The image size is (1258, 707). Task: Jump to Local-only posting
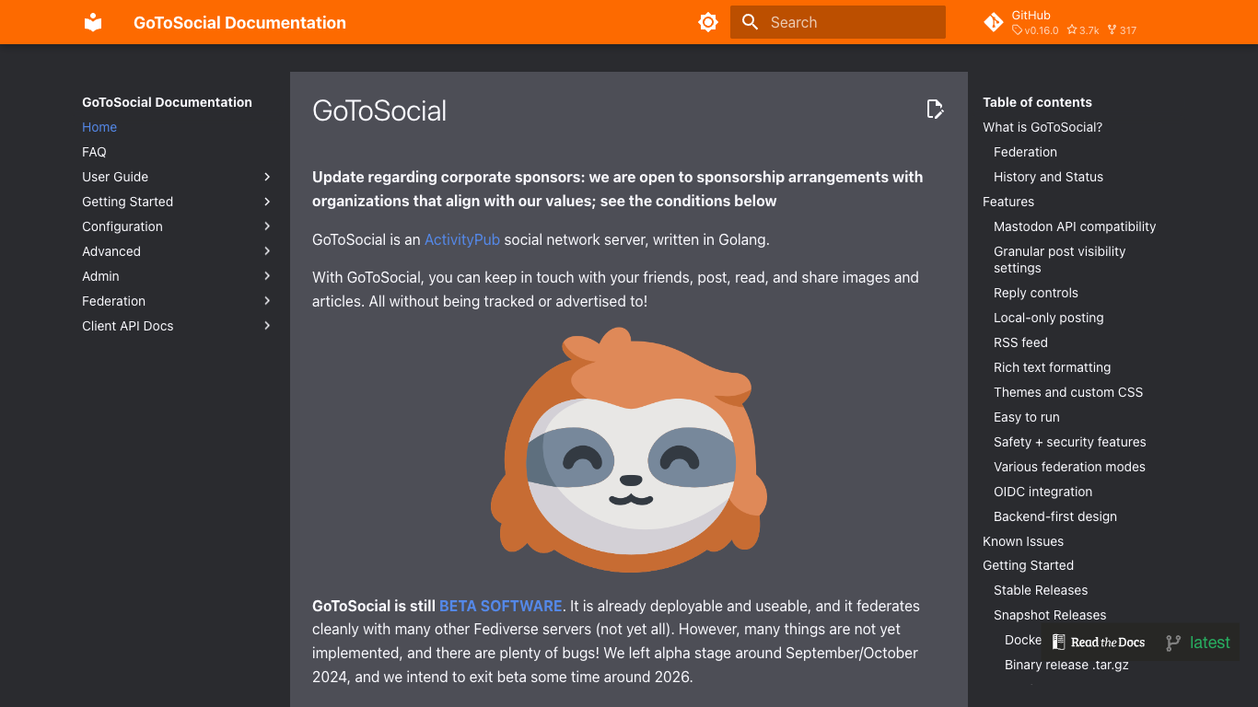pyautogui.click(x=1048, y=318)
